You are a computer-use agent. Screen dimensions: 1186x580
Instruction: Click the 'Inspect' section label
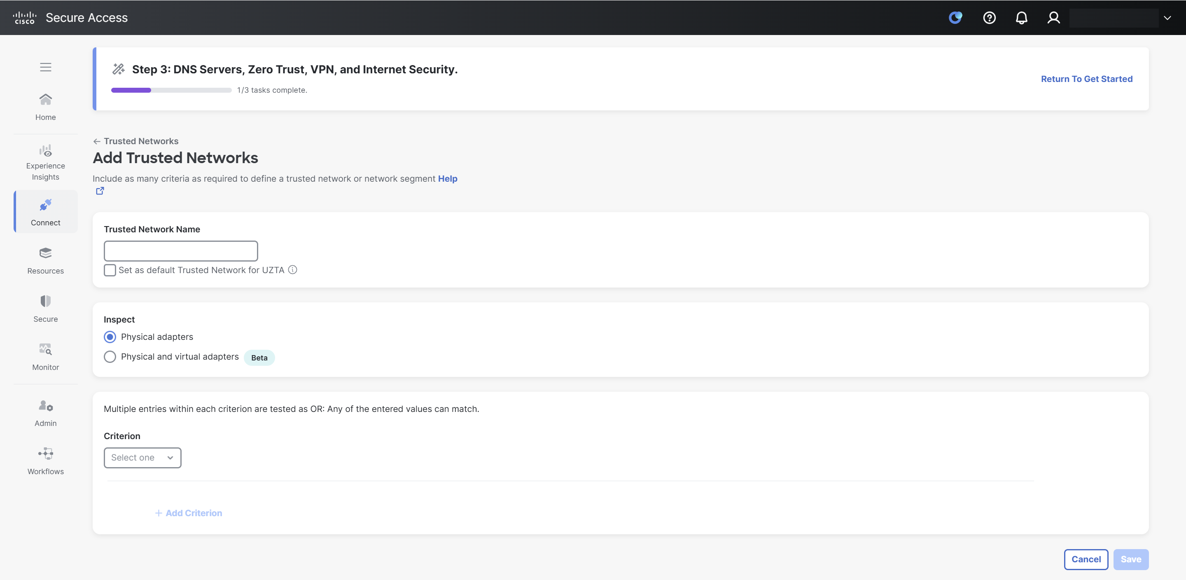tap(119, 319)
